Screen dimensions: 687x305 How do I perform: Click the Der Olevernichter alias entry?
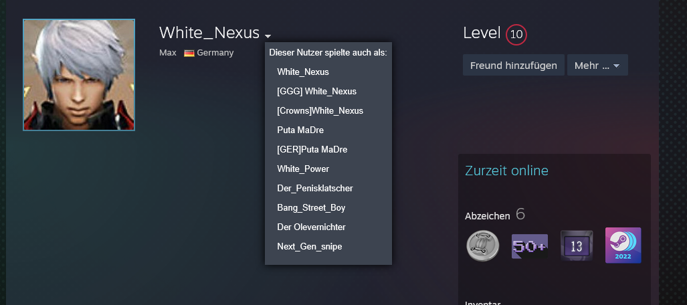point(311,227)
